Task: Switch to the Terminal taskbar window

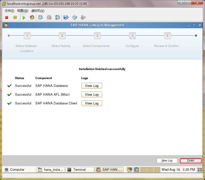Action: pyautogui.click(x=80, y=169)
